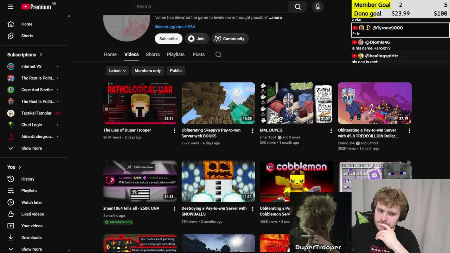450x253 pixels.
Task: Open options for The Lies of Duper Trooper
Action: [x=174, y=131]
